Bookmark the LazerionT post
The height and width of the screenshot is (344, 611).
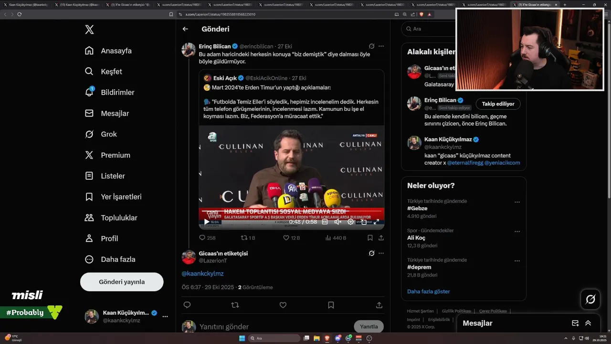pyautogui.click(x=331, y=305)
